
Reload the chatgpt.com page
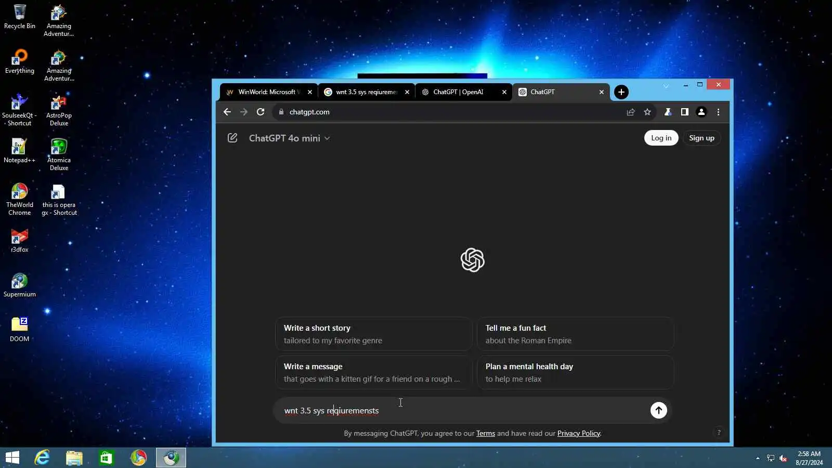pyautogui.click(x=261, y=112)
